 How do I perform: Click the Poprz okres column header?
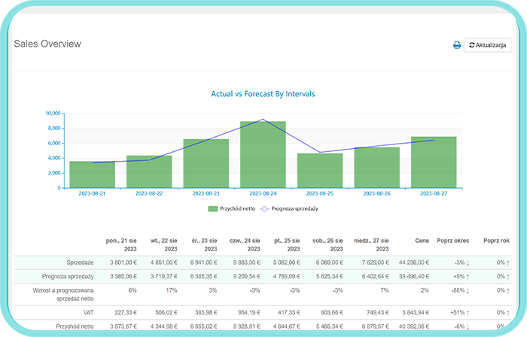[452, 241]
